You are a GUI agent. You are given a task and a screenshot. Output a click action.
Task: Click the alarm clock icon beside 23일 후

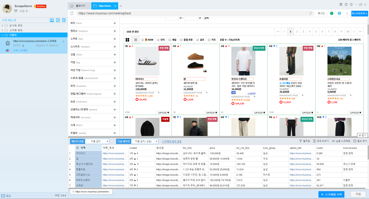coord(16,11)
